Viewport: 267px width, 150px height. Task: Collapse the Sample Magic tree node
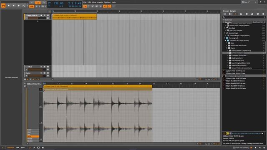pyautogui.click(x=225, y=33)
